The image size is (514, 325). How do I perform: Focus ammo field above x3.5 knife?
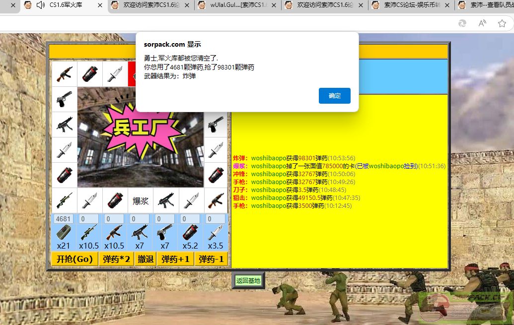[x=216, y=219]
